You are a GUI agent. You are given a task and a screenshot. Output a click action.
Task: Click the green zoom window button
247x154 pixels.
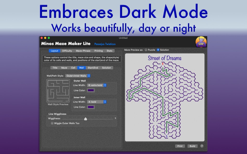pyautogui.click(x=49, y=38)
